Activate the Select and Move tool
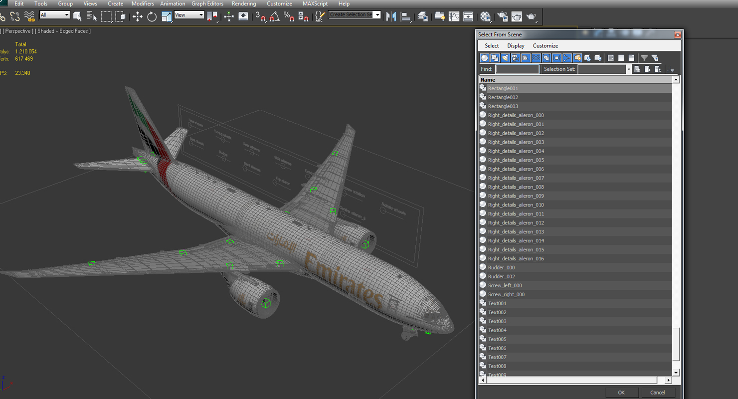 point(137,16)
